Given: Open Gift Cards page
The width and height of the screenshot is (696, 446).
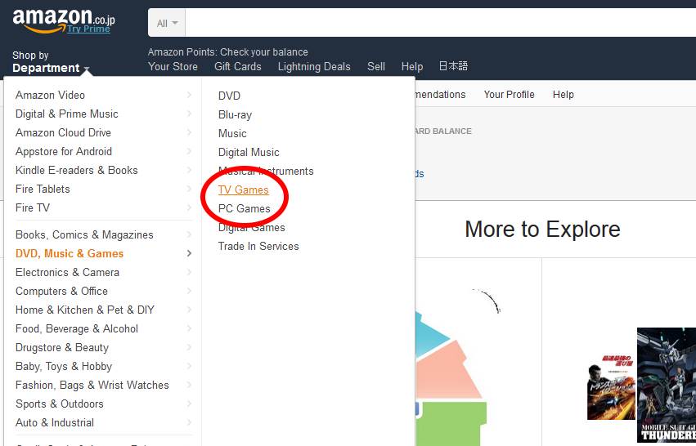Looking at the screenshot, I should point(237,66).
